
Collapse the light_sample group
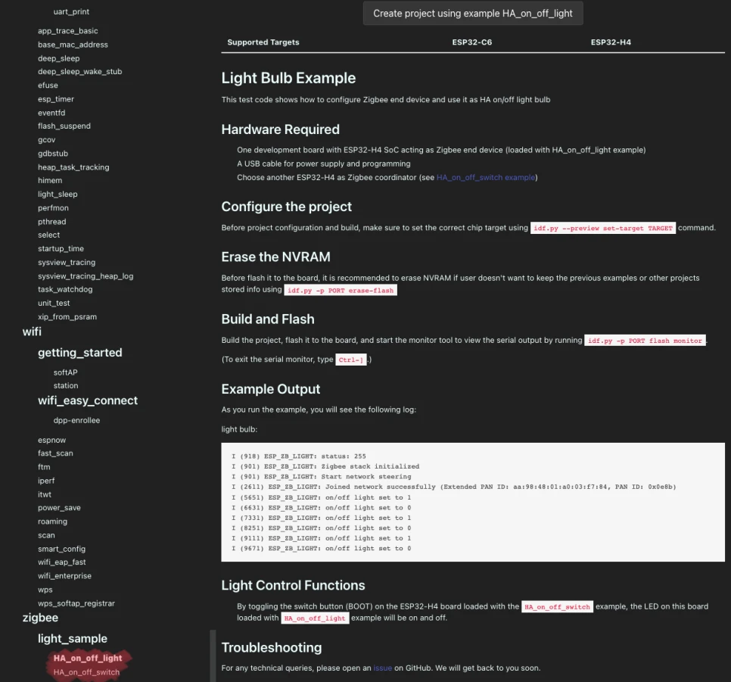click(73, 639)
